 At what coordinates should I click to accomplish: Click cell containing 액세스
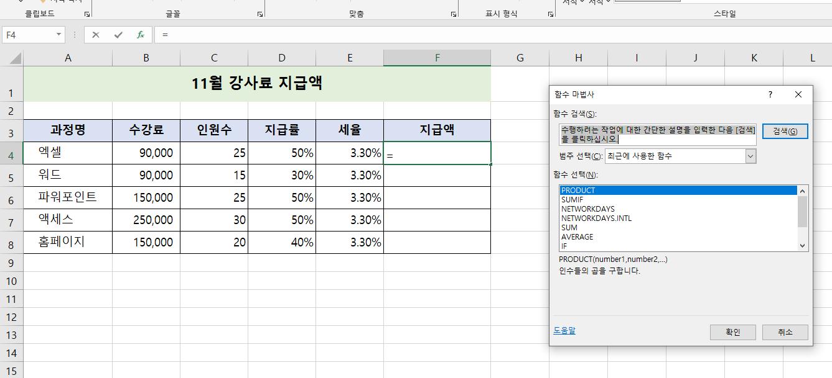coord(68,220)
